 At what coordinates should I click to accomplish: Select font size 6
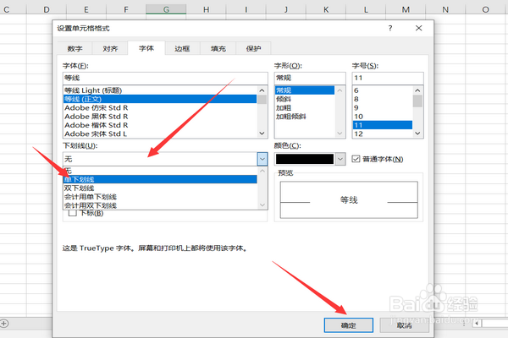click(383, 90)
